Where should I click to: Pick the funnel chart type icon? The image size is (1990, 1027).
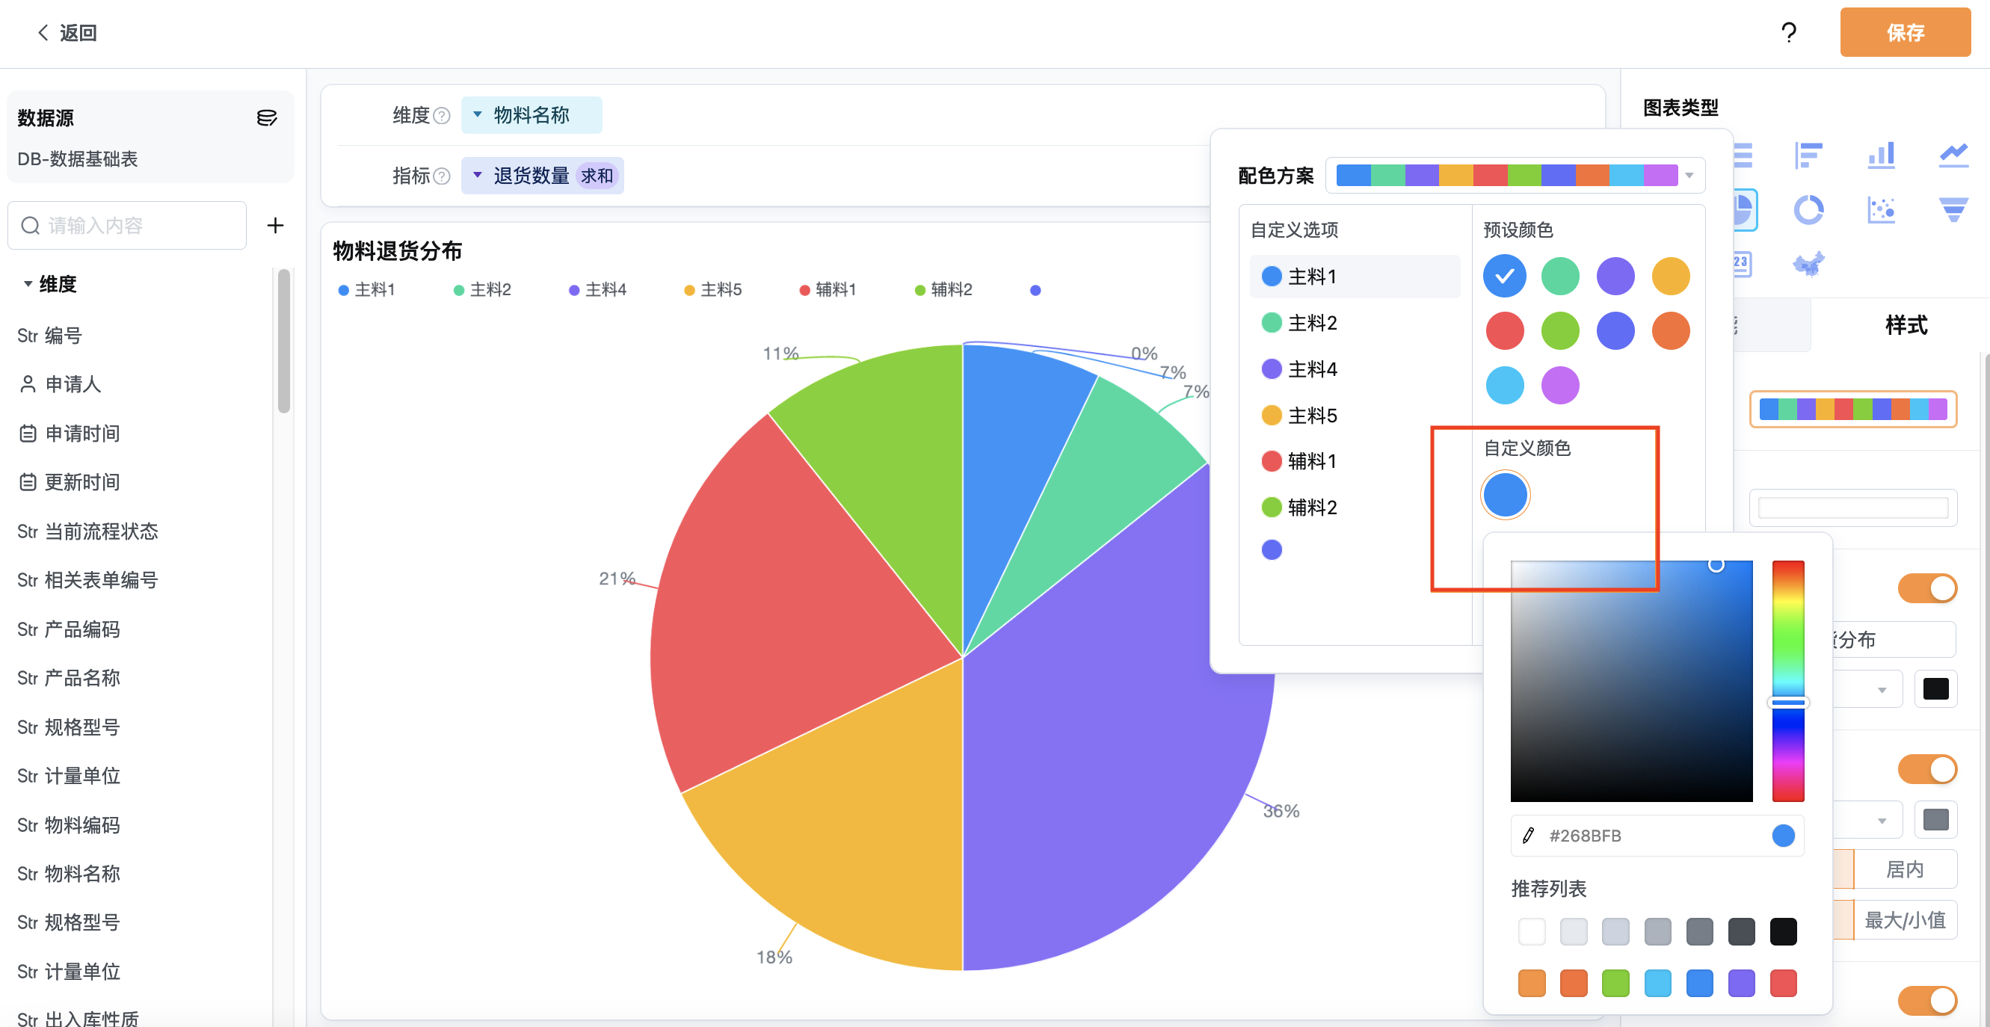pyautogui.click(x=1953, y=209)
